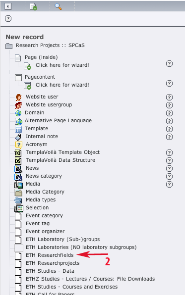Image resolution: width=185 pixels, height=295 pixels.
Task: Click the Website user icon
Action: pos(18,98)
